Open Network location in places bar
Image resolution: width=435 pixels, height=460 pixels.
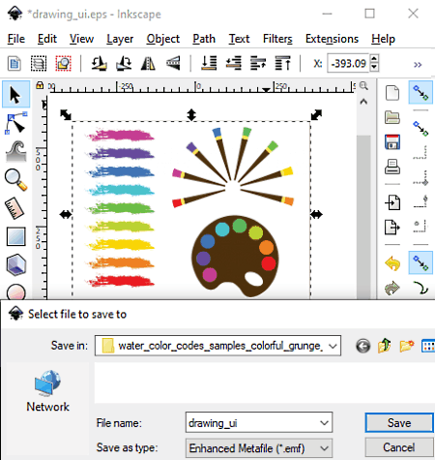[x=47, y=391]
